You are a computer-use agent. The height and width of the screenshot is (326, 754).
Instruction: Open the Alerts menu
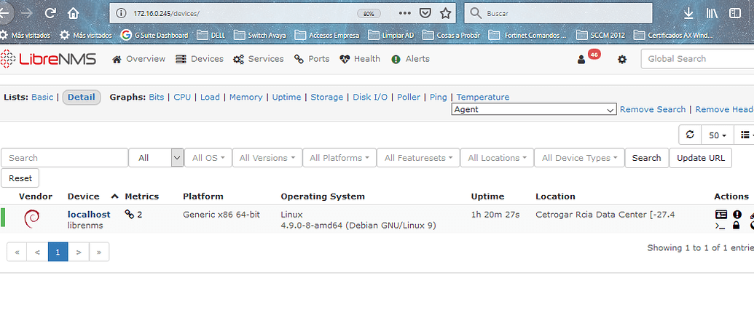[410, 59]
